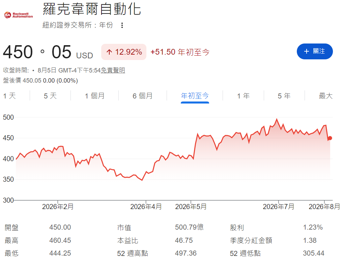
Task: Open the 免責聲明 disclaimer link
Action: click(113, 70)
